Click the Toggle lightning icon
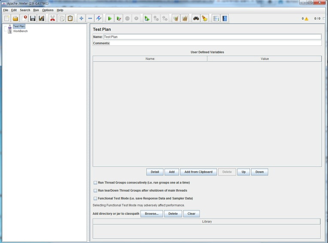Screen dimensions: 328x243 99,18
